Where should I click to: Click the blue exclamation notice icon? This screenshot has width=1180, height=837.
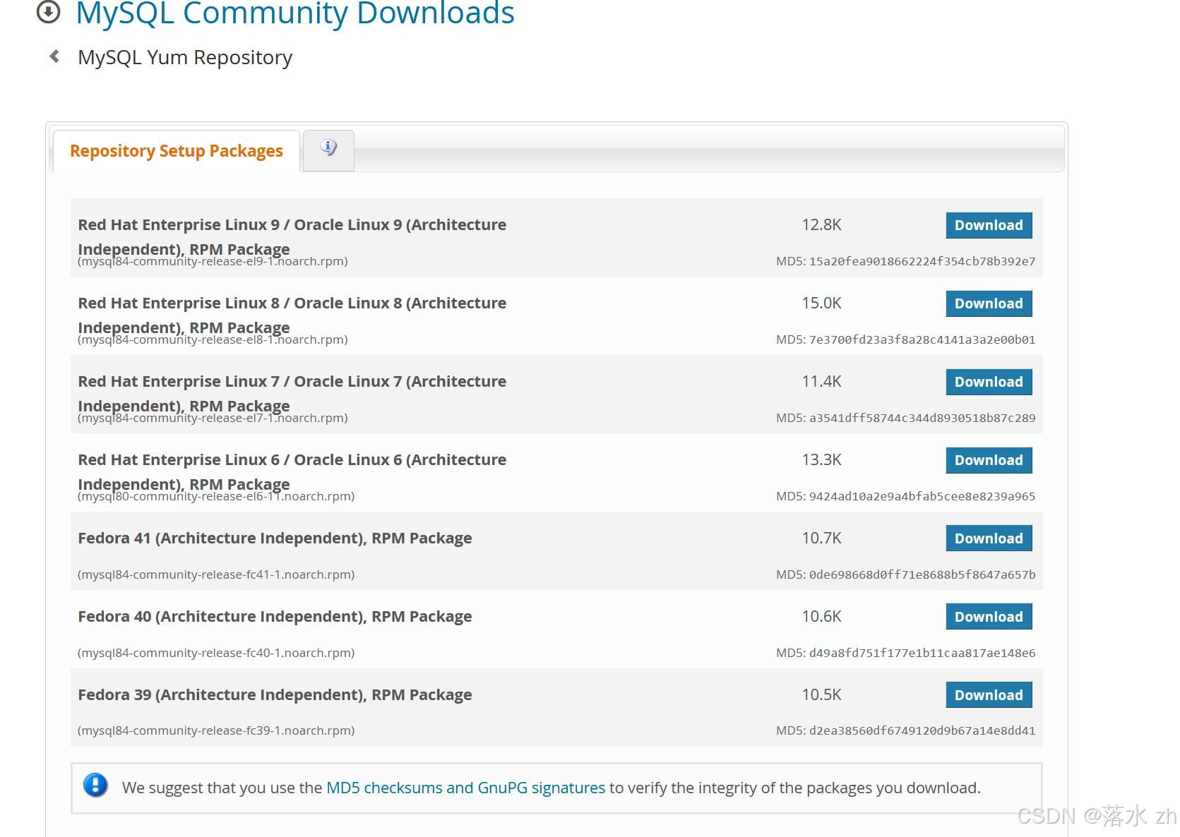coord(95,785)
